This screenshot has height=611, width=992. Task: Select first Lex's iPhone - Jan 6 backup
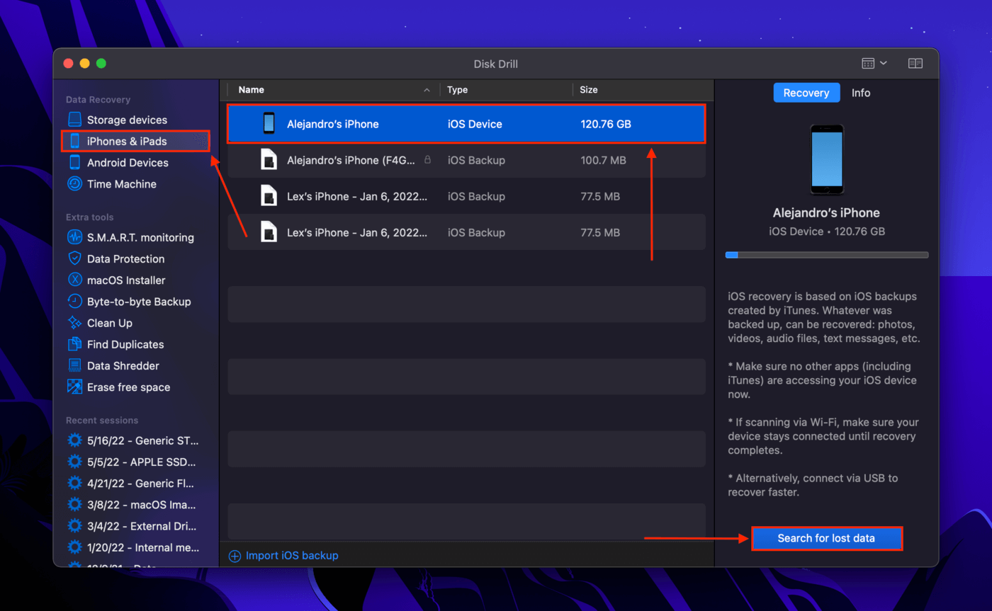[x=466, y=196]
